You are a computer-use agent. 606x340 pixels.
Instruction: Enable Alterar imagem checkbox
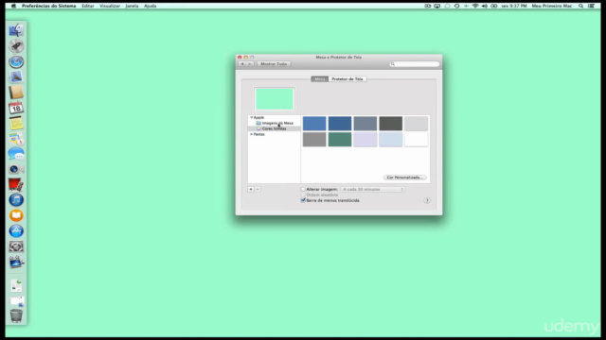(303, 189)
